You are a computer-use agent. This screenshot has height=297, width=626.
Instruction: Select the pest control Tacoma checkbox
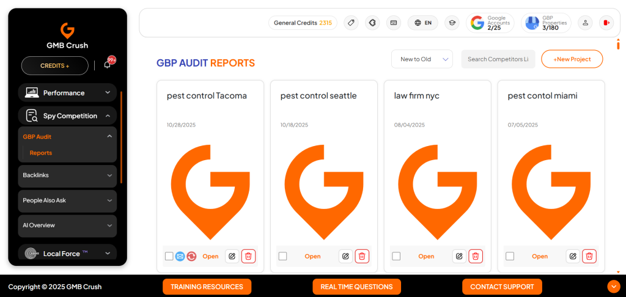169,256
